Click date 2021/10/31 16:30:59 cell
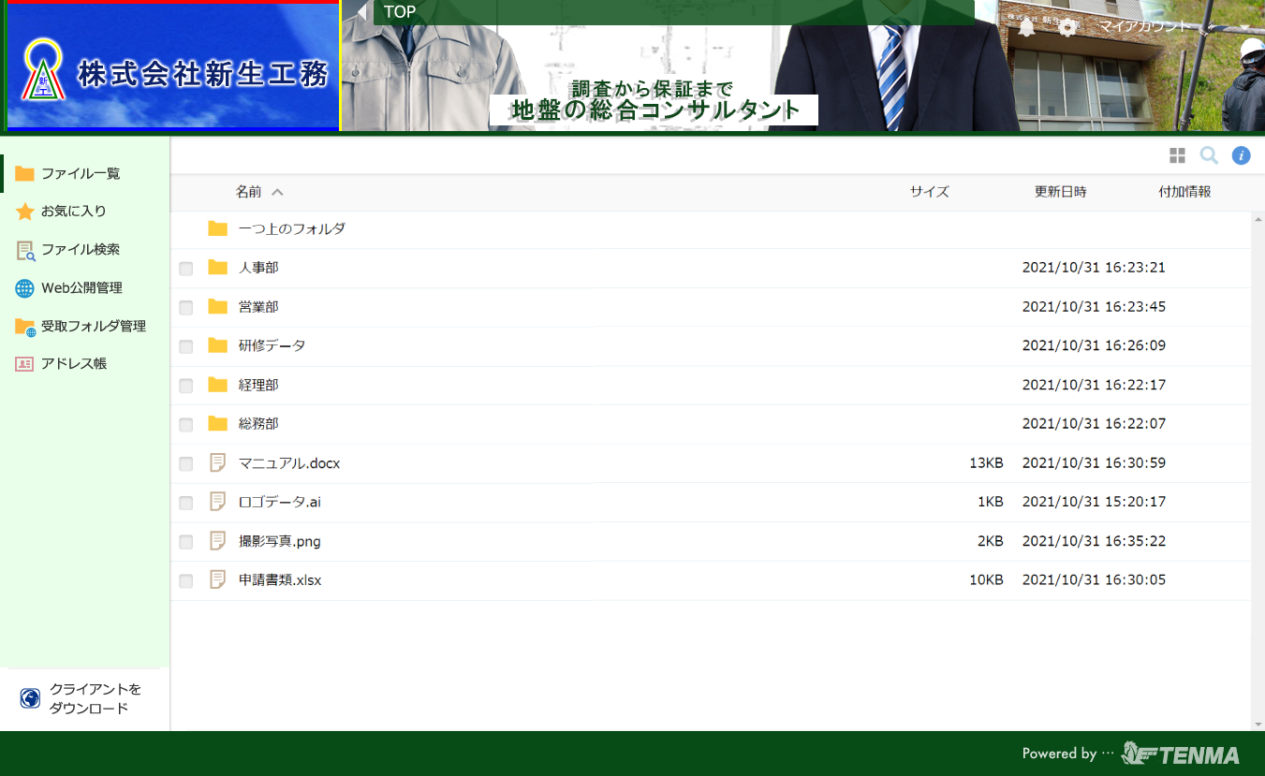The height and width of the screenshot is (776, 1265). point(1094,462)
